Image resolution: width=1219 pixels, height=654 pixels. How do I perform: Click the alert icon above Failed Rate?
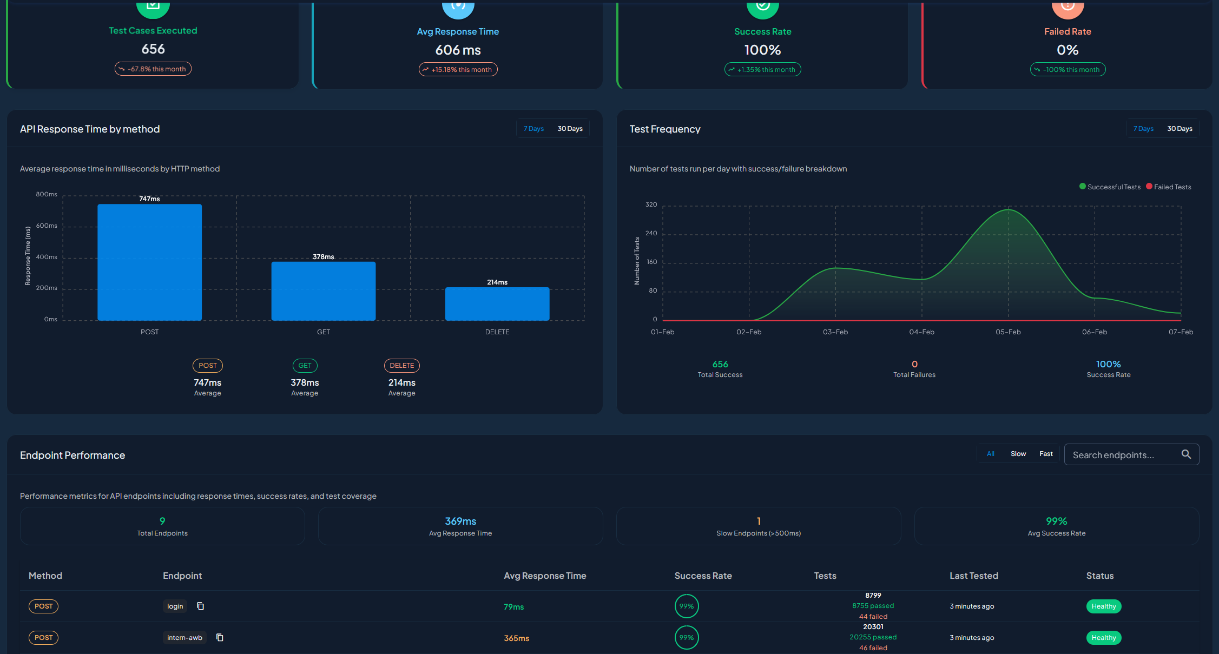click(1067, 5)
